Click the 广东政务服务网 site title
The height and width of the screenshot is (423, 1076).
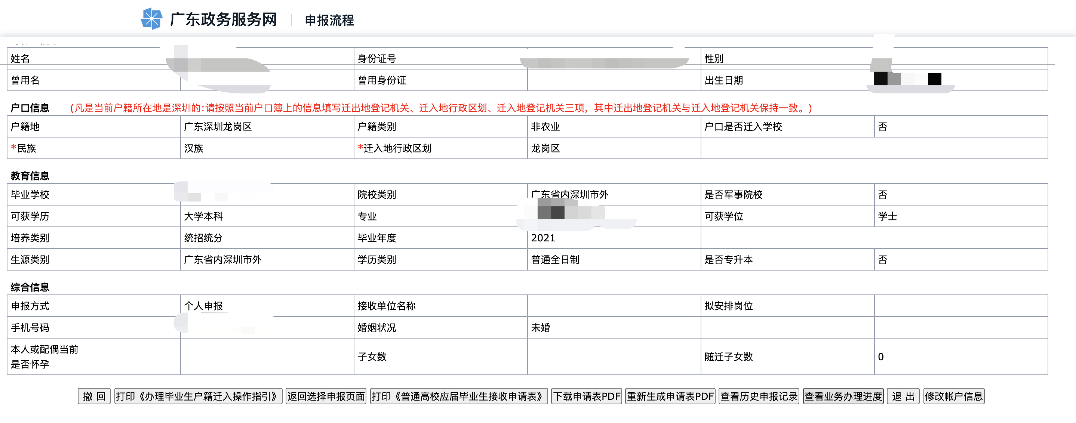point(224,19)
